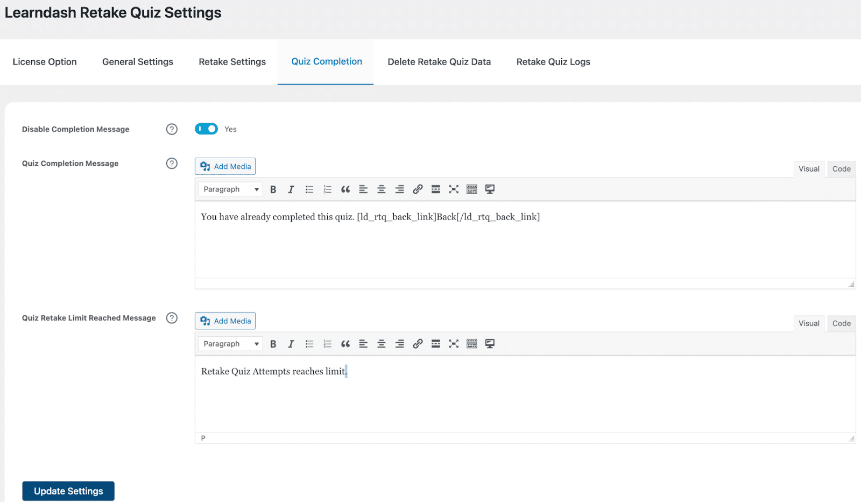Insert bulleted list in Retake Limit Reached editor

[x=309, y=344]
